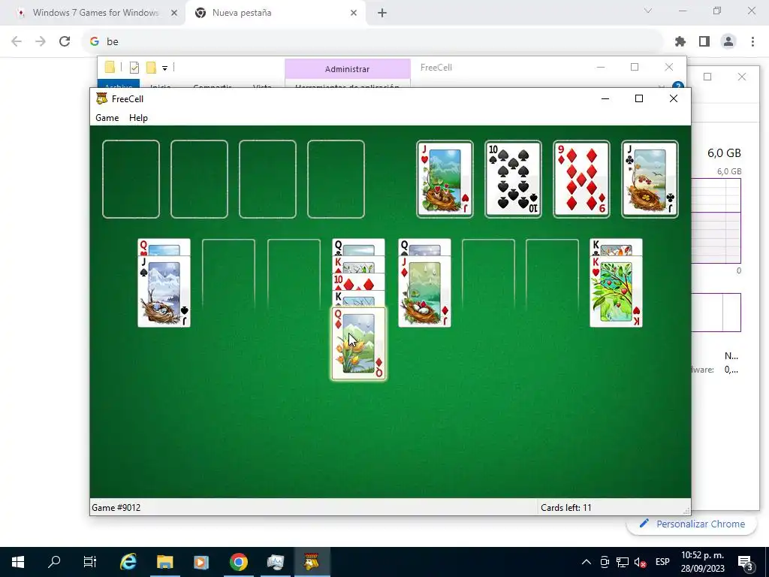This screenshot has width=769, height=577.
Task: Open Chrome extensions puzzle icon
Action: (x=680, y=41)
